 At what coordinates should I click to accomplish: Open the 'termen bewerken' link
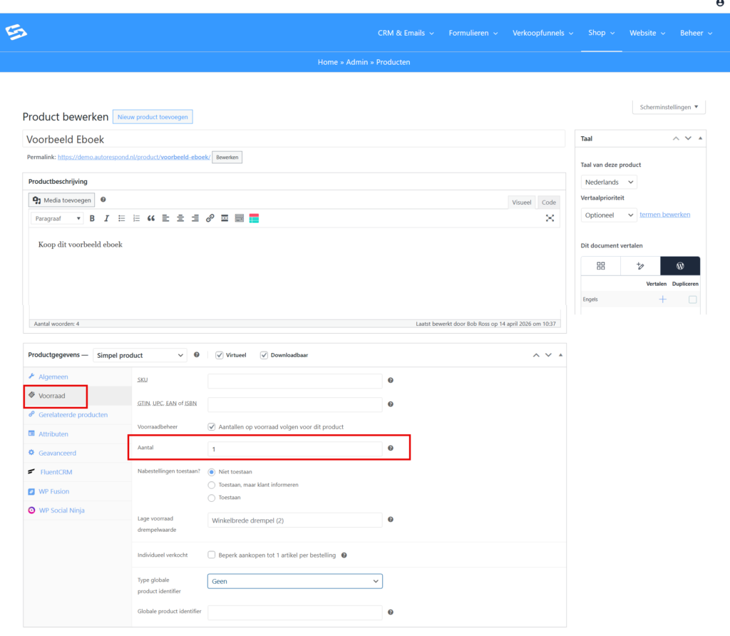(664, 215)
